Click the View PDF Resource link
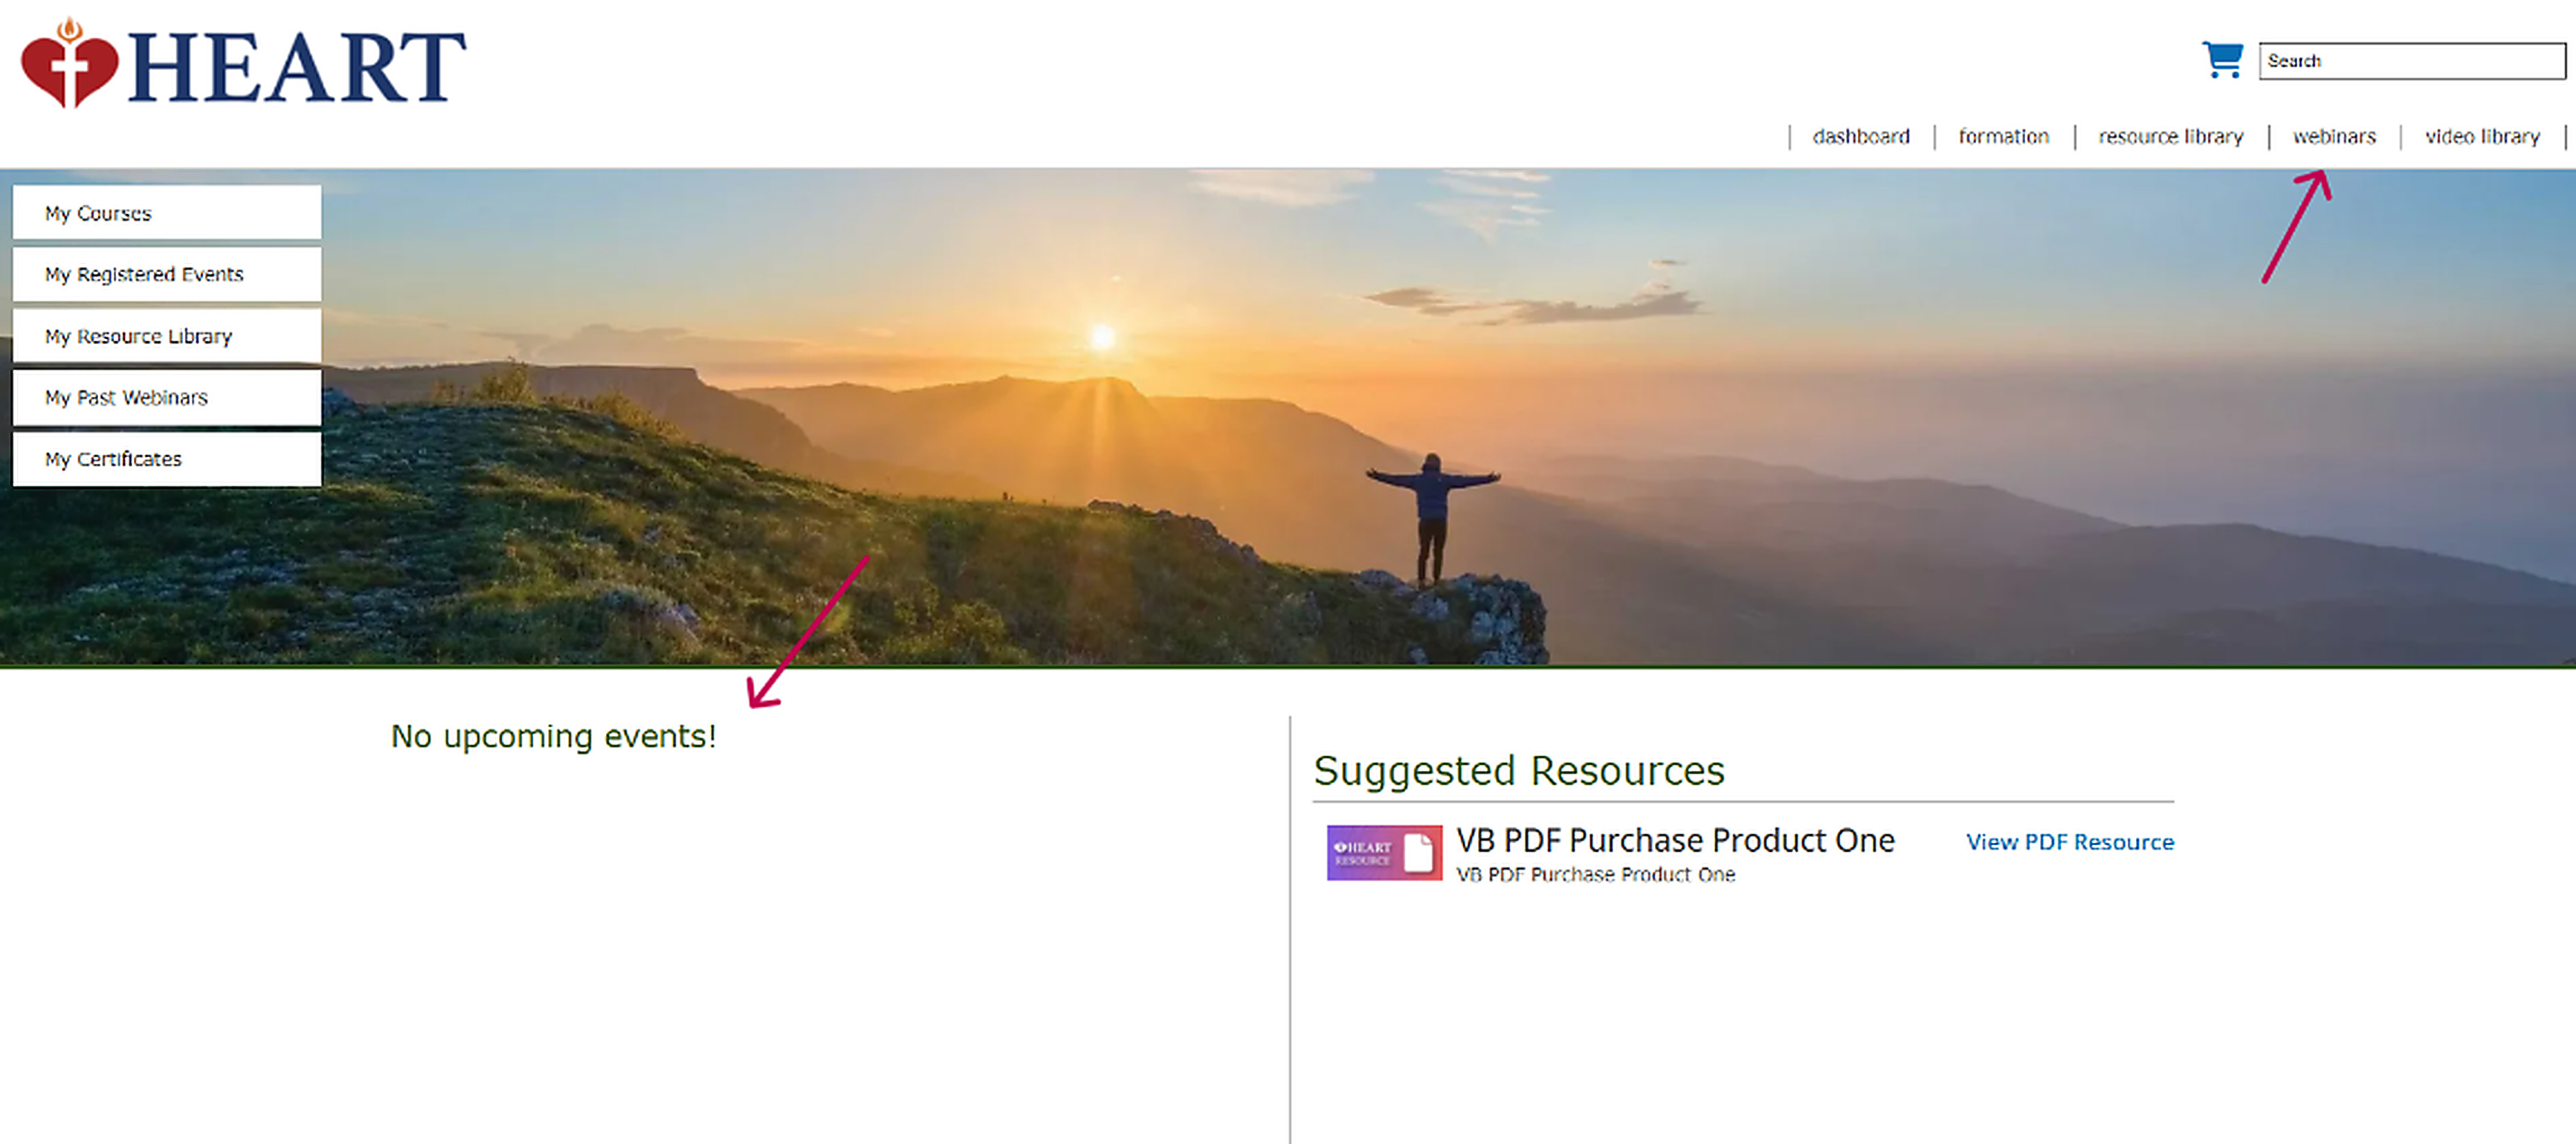This screenshot has width=2576, height=1144. [x=2069, y=842]
